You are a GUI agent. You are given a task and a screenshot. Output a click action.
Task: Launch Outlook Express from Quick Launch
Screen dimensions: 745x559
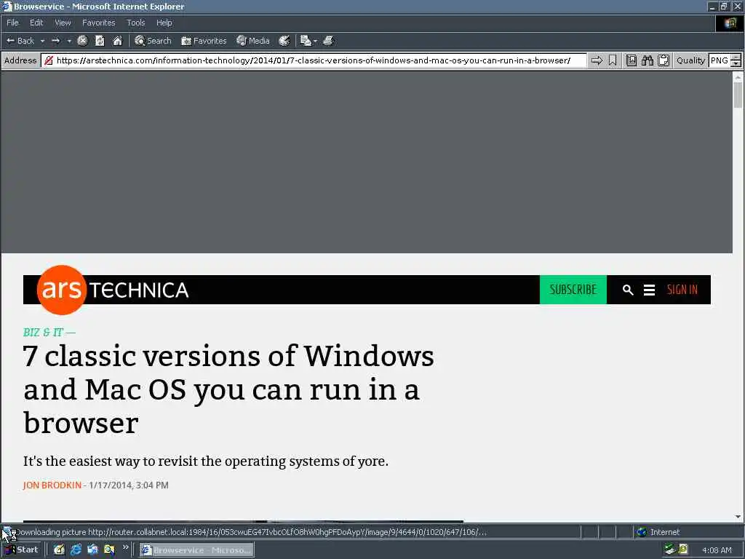tap(92, 550)
